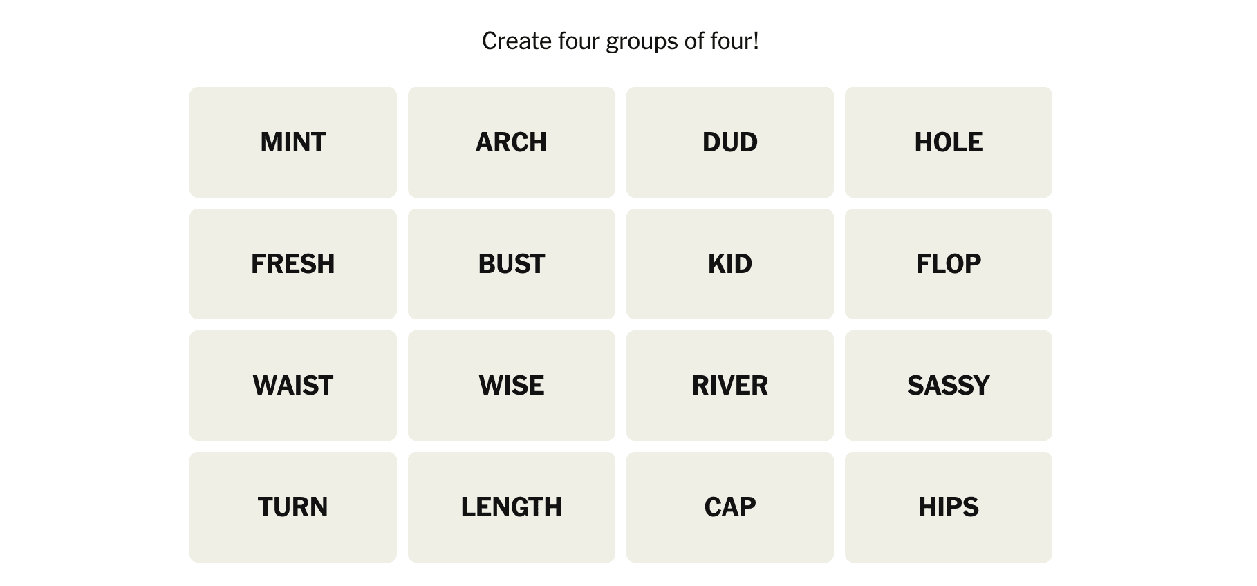
Task: Toggle the BUST word tile
Action: [x=512, y=264]
